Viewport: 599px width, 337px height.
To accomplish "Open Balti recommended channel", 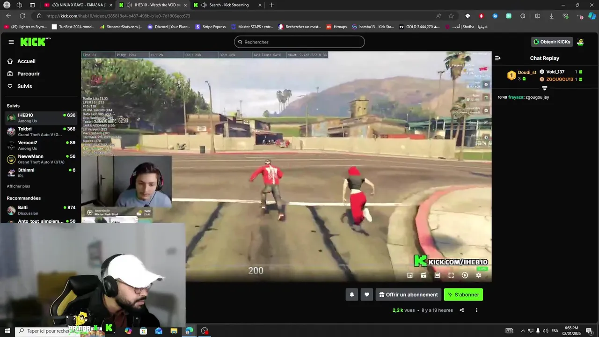I will point(41,210).
